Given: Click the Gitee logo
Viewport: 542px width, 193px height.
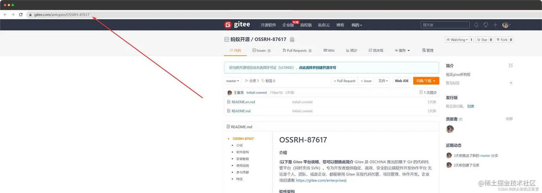Looking at the screenshot, I should 237,25.
